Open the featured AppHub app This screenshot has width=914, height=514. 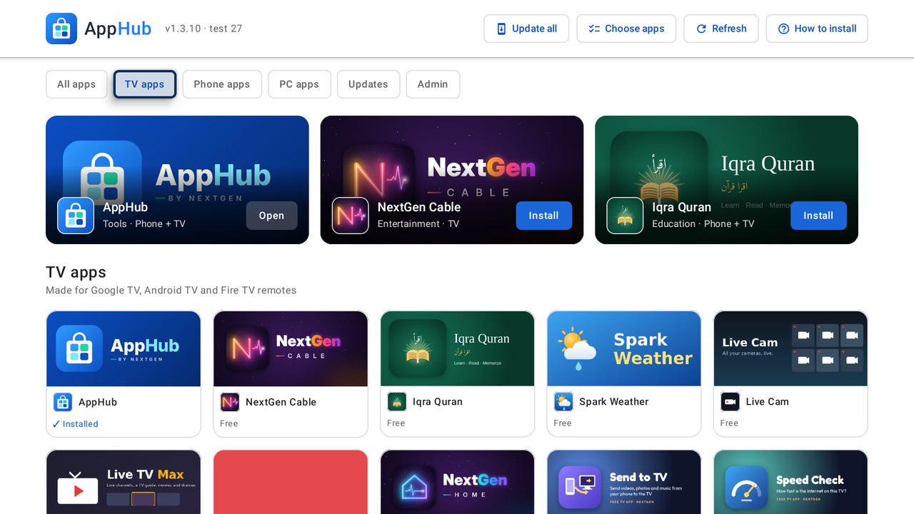click(x=271, y=216)
